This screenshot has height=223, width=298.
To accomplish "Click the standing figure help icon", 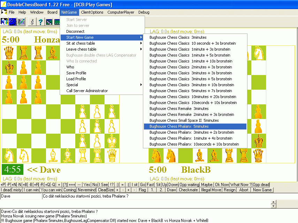I will [32, 22].
